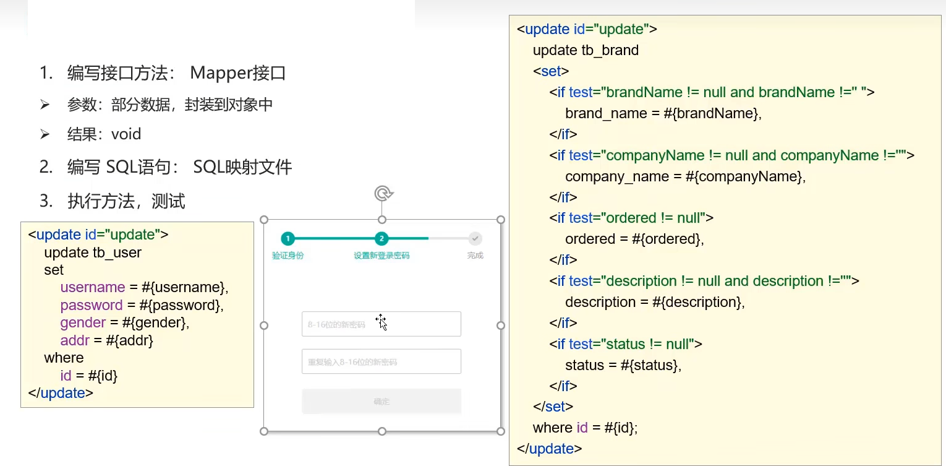This screenshot has width=946, height=466.
Task: Click the line brand_name = #{brandName},
Action: (x=663, y=113)
